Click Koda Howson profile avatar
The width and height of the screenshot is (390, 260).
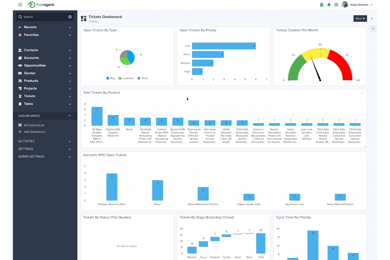point(345,5)
